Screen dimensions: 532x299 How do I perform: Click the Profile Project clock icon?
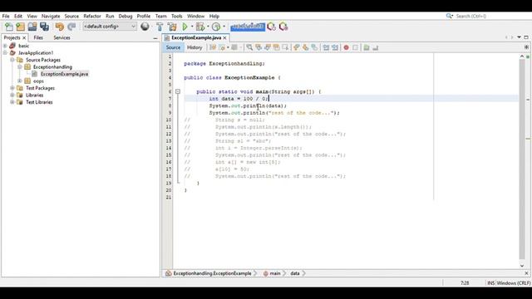click(216, 27)
